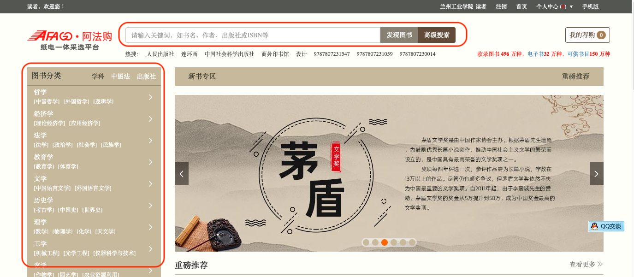Viewport: 634px width, 277px height.
Task: Open 高级搜索 advanced search
Action: (437, 35)
